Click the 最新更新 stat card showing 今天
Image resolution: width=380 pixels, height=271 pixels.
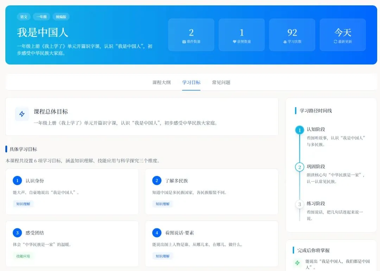point(343,35)
